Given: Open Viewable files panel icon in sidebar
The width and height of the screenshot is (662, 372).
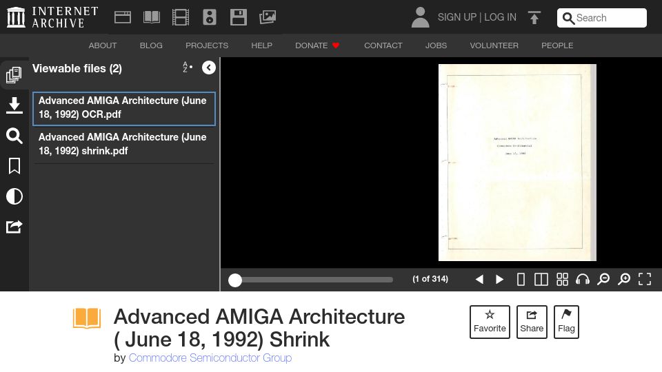Looking at the screenshot, I should click(x=14, y=75).
